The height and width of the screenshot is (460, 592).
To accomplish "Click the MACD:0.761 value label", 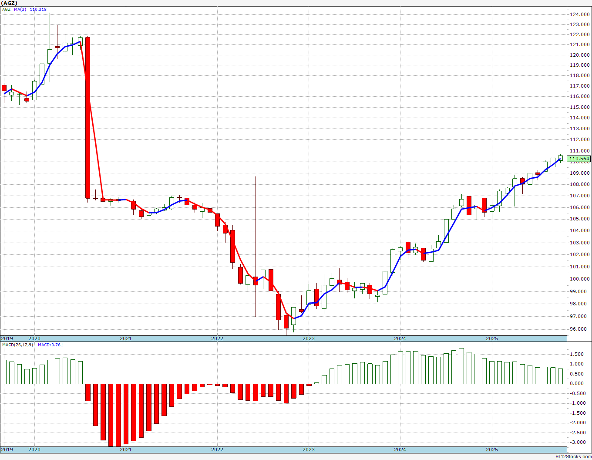I will pyautogui.click(x=50, y=345).
